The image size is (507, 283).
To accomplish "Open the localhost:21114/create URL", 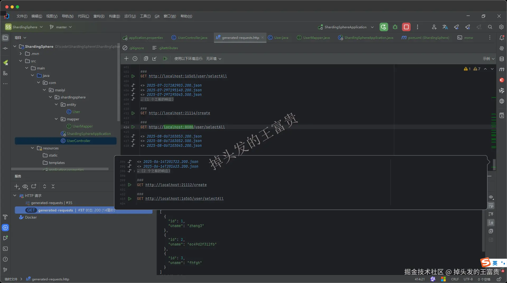I will (x=179, y=113).
